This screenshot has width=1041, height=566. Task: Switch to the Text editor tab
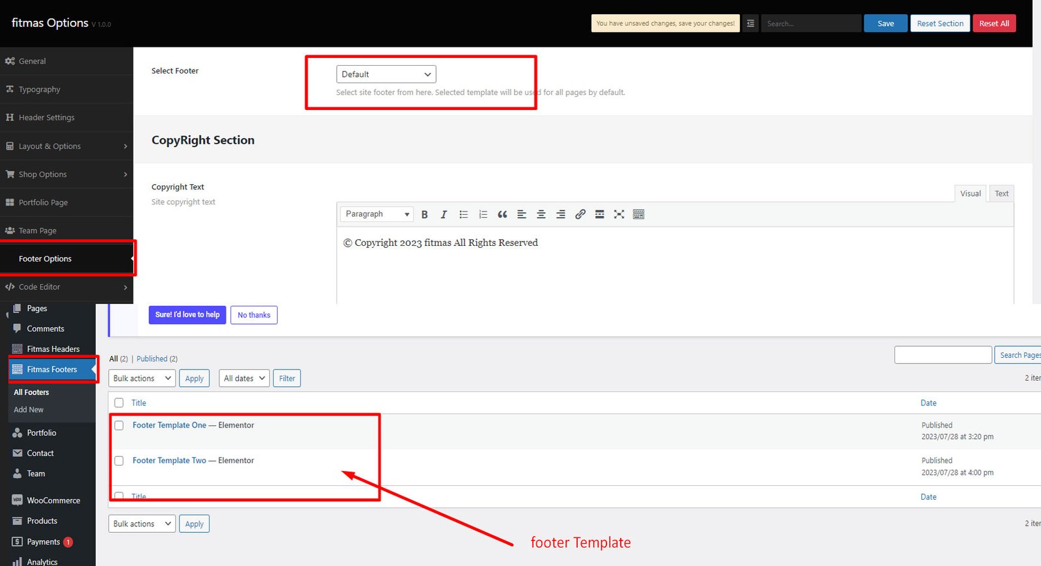click(1001, 193)
